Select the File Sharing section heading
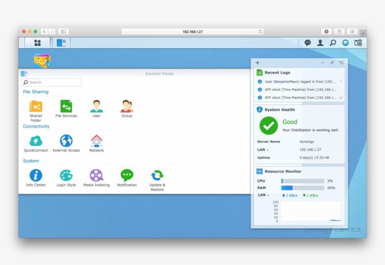Image resolution: width=385 pixels, height=265 pixels. click(x=36, y=92)
